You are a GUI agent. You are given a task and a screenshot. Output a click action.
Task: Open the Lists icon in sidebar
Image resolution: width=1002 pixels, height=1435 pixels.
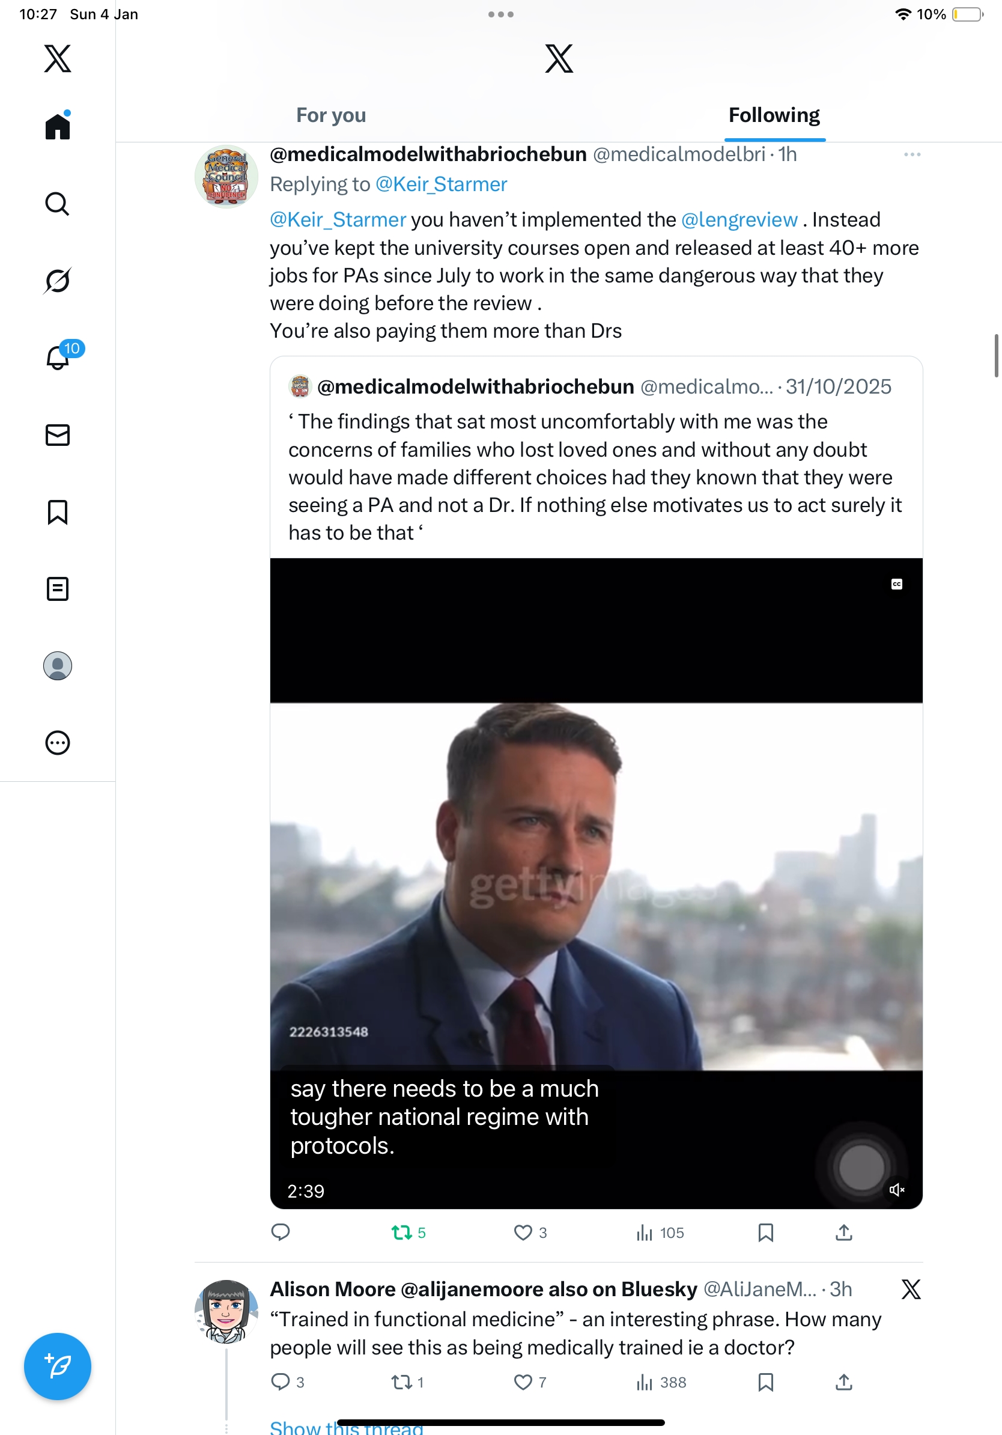pos(58,589)
